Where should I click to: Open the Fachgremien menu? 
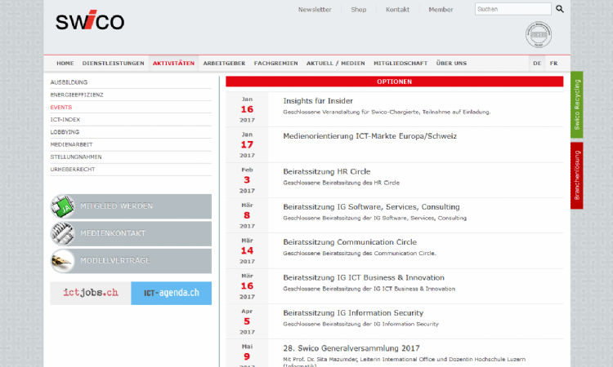(x=275, y=63)
